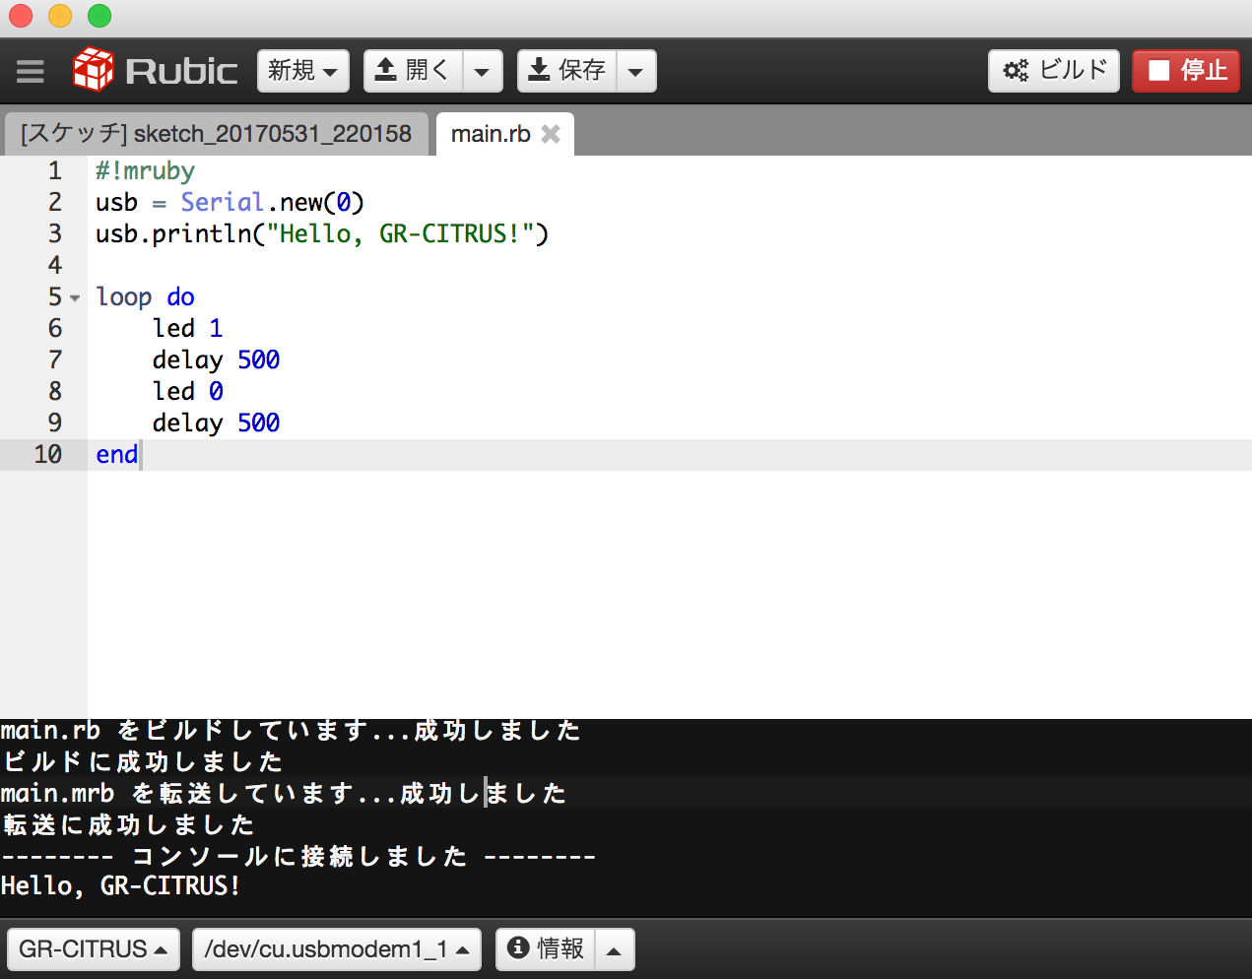Click line number 10 in gutter
The width and height of the screenshot is (1252, 979).
pos(48,454)
